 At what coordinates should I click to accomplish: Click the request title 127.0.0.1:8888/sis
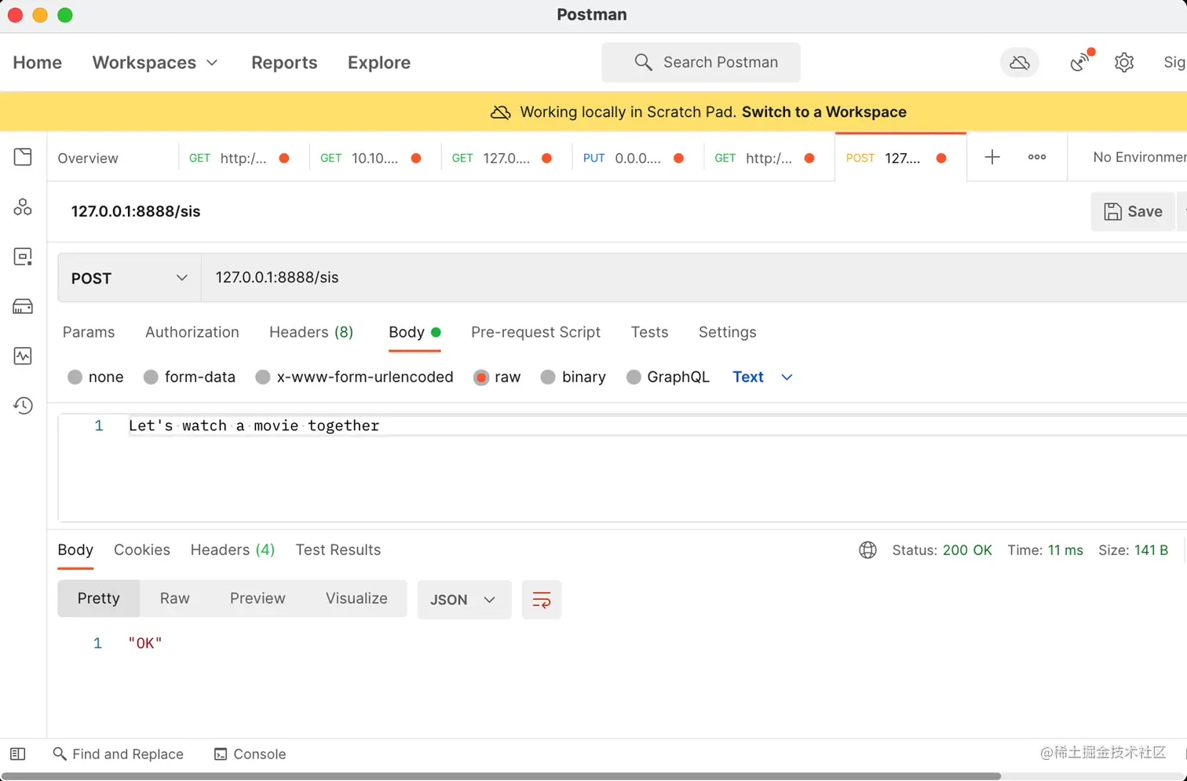pyautogui.click(x=136, y=212)
